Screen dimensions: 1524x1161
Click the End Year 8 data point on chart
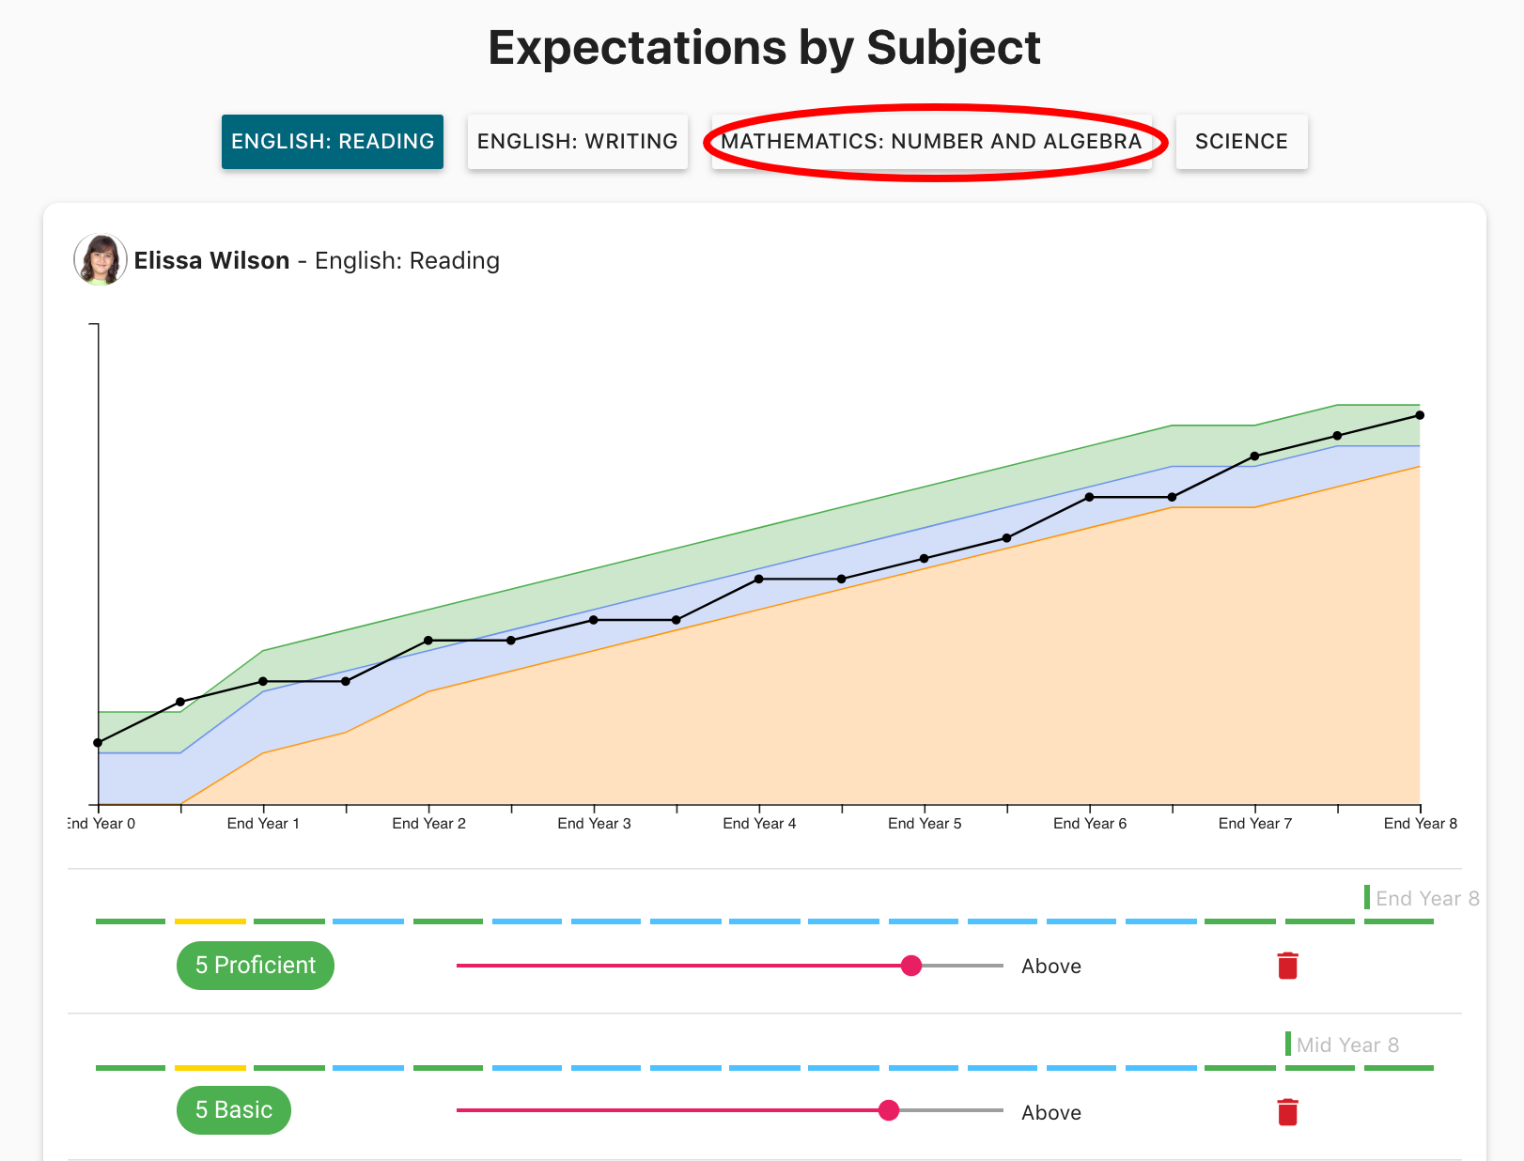[1420, 415]
